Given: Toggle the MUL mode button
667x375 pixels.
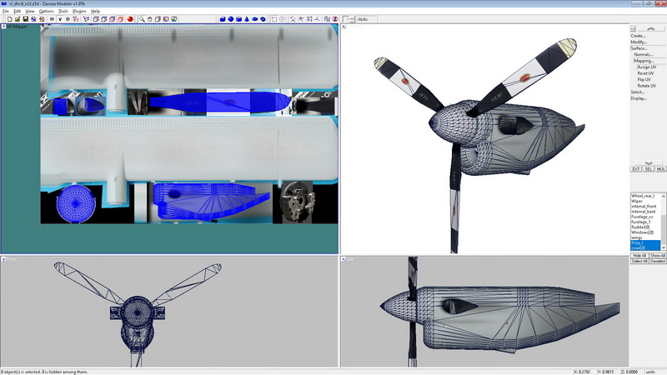Looking at the screenshot, I should coord(660,168).
